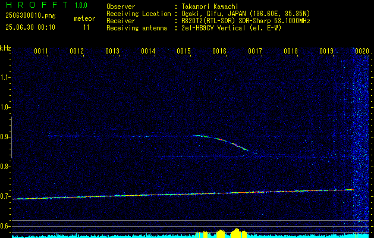Click time marker 0017
The width and height of the screenshot is (374, 238).
pyautogui.click(x=255, y=51)
